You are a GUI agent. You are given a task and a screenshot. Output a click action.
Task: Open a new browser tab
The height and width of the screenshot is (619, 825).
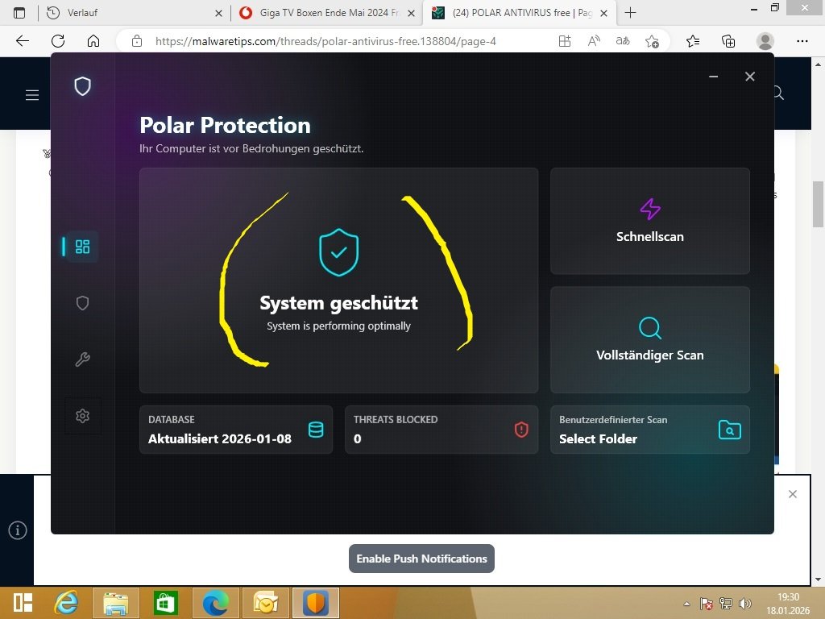[x=630, y=13]
